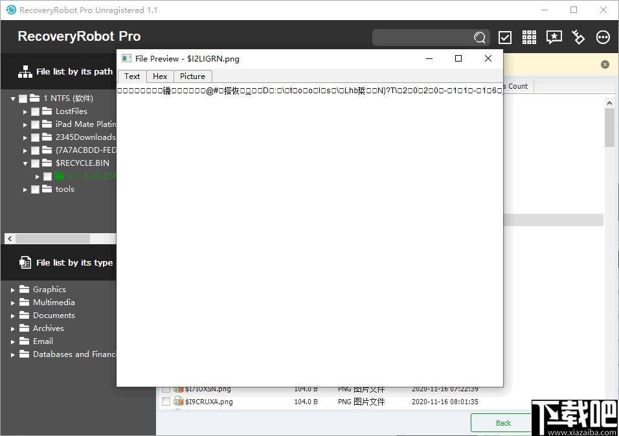Screen dimensions: 619x436
Task: Click the File Preview window title icon
Action: coord(126,58)
